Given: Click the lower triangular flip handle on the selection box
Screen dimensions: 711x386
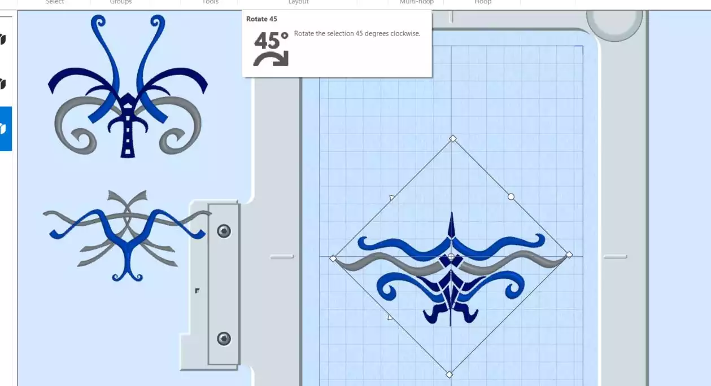Looking at the screenshot, I should (x=390, y=317).
